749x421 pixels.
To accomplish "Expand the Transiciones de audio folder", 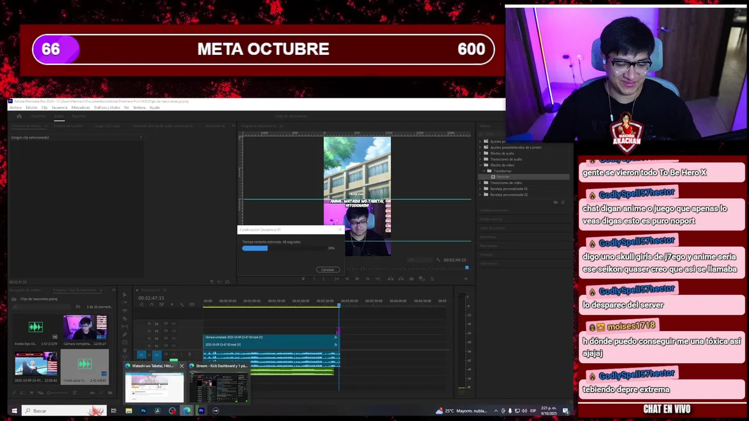I will pos(480,159).
